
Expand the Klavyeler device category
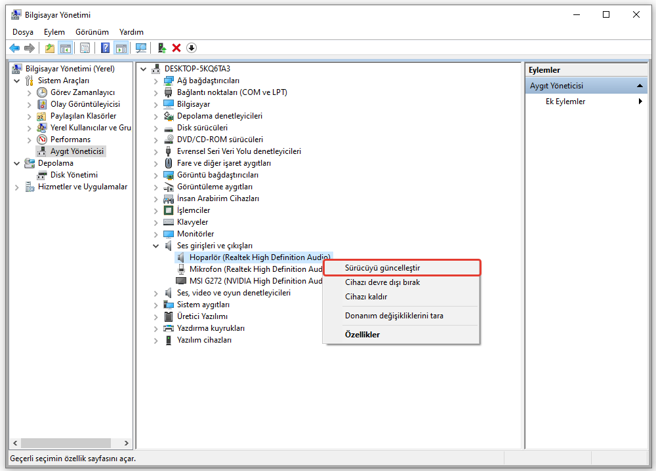point(155,222)
